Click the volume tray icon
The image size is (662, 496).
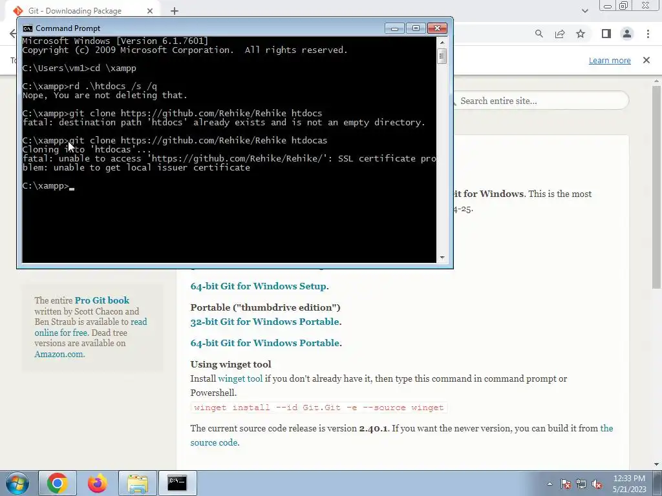[x=597, y=484]
